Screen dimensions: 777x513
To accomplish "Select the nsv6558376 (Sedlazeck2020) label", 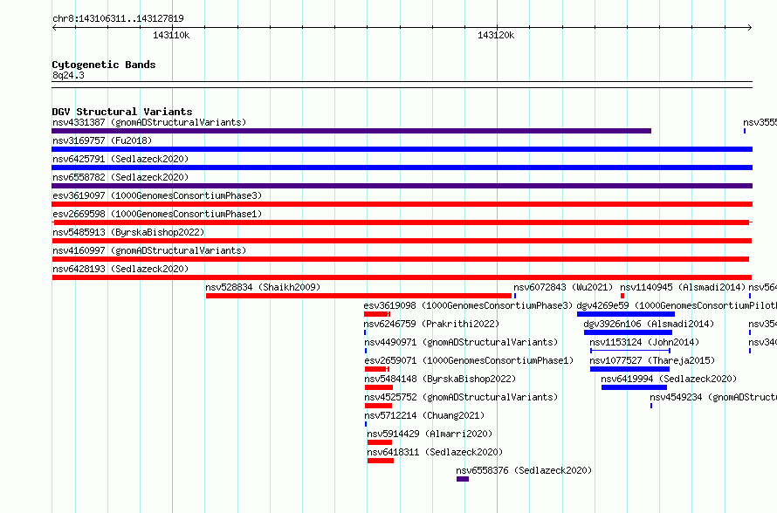I will [x=525, y=470].
